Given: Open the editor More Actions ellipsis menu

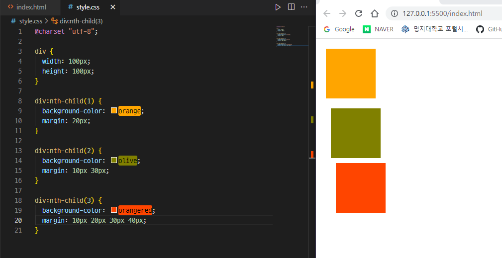Looking at the screenshot, I should click(304, 7).
